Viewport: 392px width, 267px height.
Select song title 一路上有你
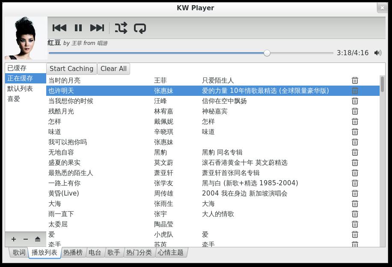64,183
